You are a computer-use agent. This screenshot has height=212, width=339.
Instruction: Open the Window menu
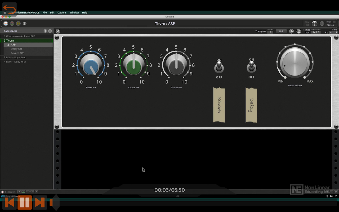click(x=74, y=12)
